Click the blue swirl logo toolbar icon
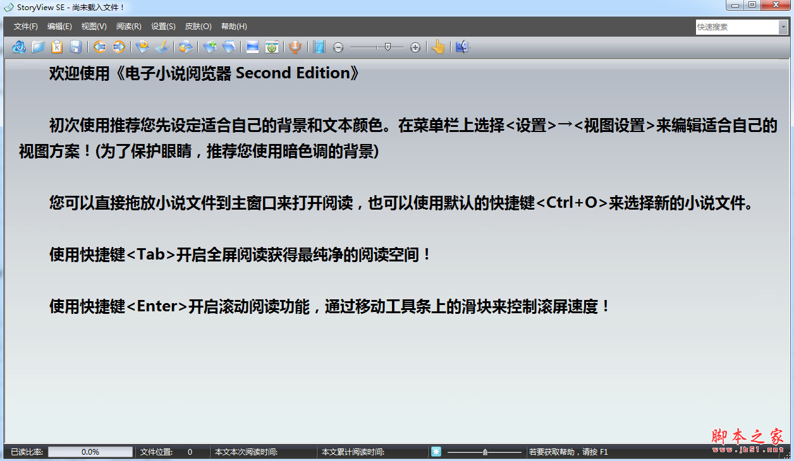This screenshot has width=794, height=461. point(19,47)
